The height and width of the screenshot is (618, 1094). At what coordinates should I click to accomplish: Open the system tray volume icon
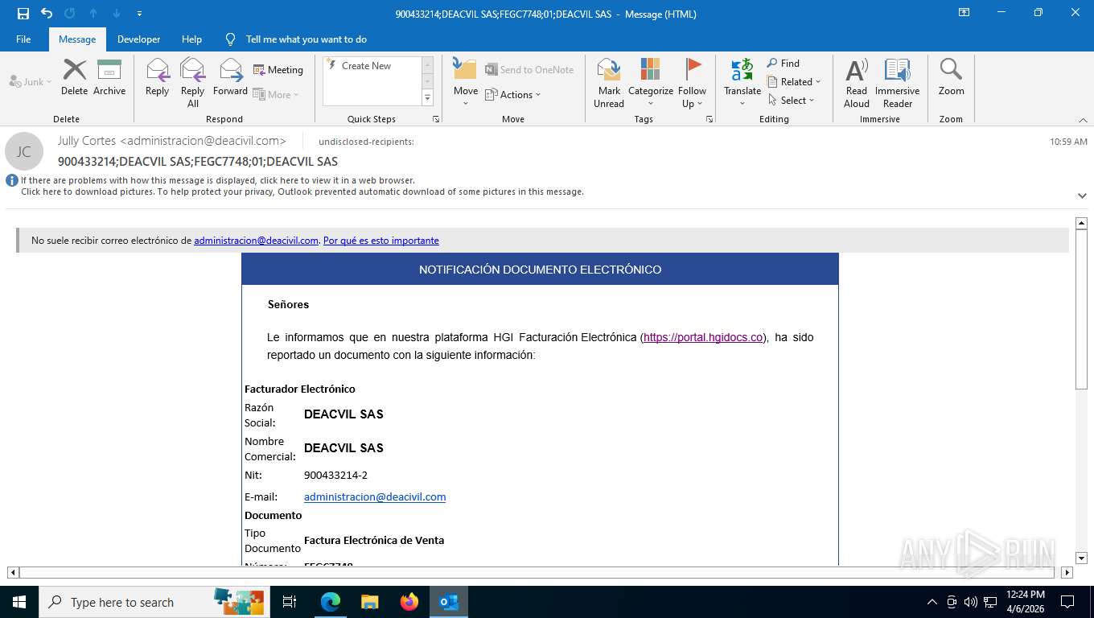coord(970,602)
